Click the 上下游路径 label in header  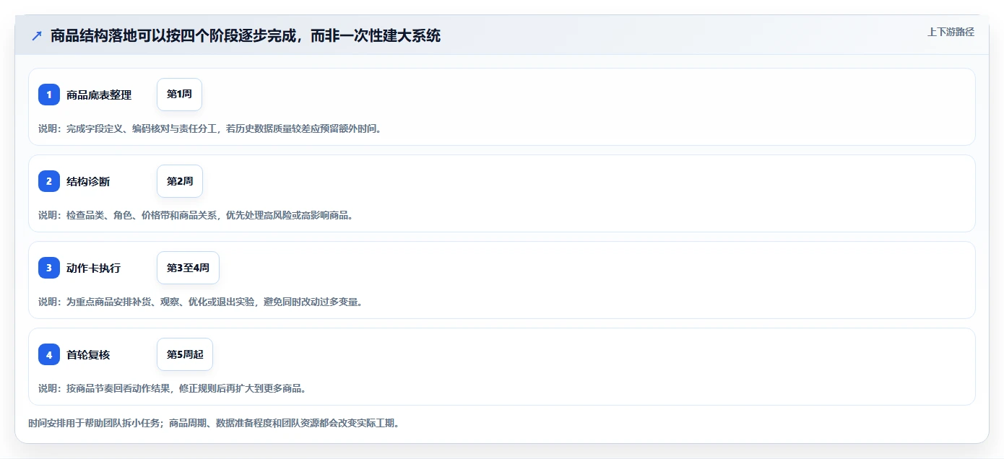tap(951, 32)
